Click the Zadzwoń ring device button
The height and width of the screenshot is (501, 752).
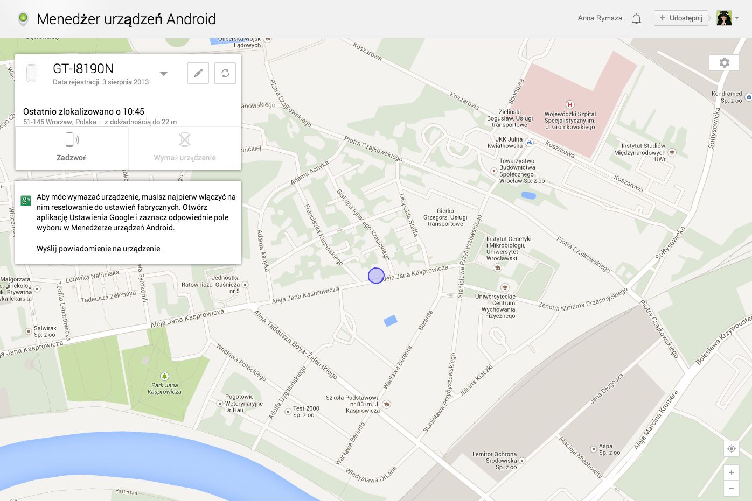[x=72, y=147]
